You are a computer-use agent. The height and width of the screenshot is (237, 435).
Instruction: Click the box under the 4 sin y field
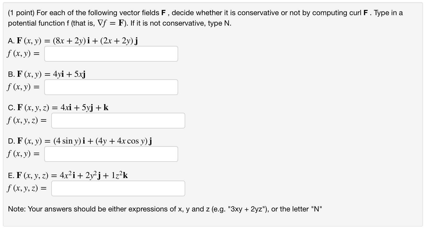pos(111,154)
